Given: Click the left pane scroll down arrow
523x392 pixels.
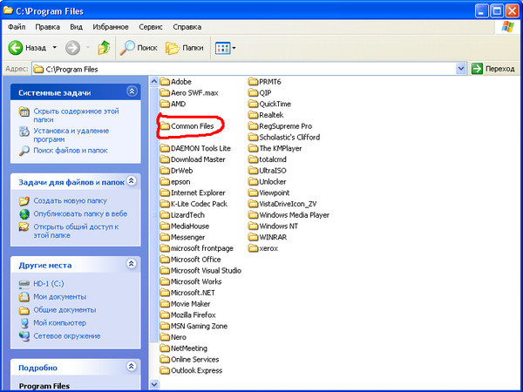Looking at the screenshot, I should pos(153,384).
